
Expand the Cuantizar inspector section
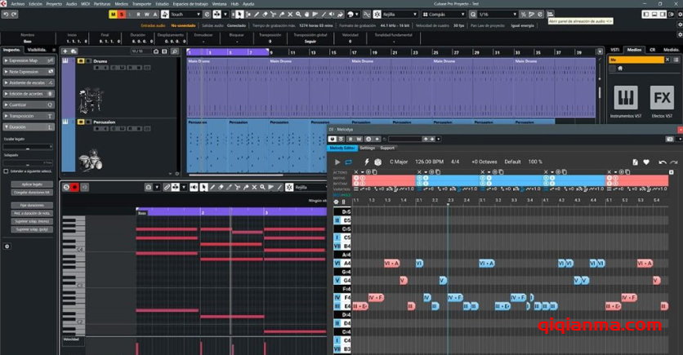[29, 104]
